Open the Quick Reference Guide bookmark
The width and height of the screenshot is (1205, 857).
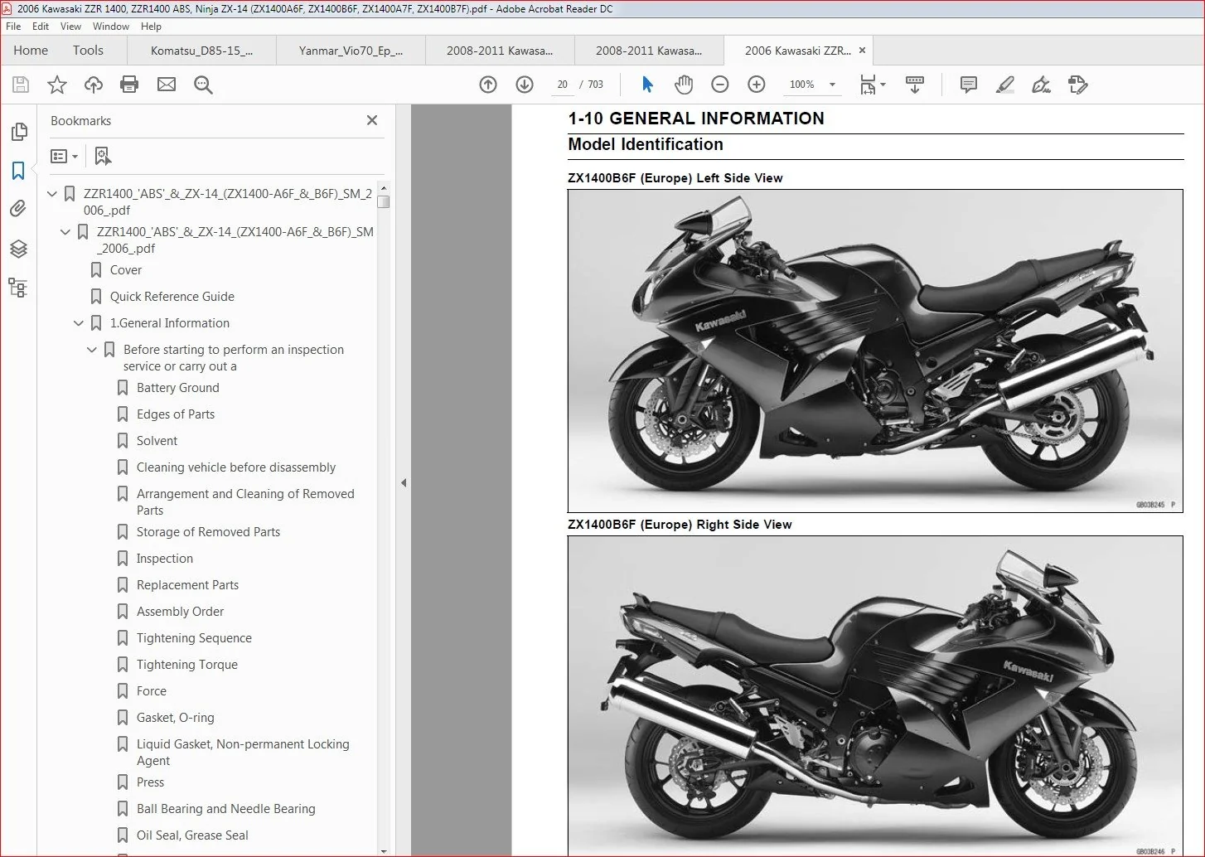(x=172, y=297)
